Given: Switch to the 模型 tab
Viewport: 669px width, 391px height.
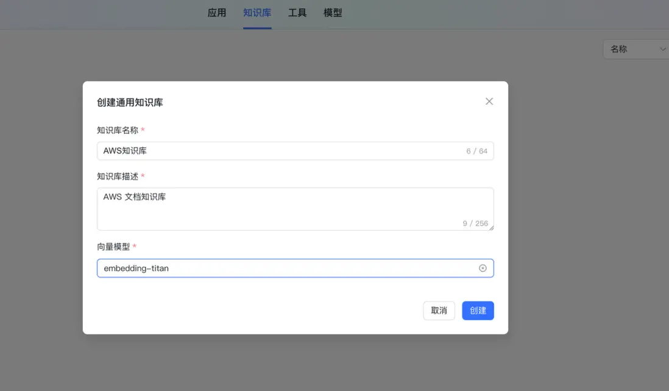Looking at the screenshot, I should (333, 13).
